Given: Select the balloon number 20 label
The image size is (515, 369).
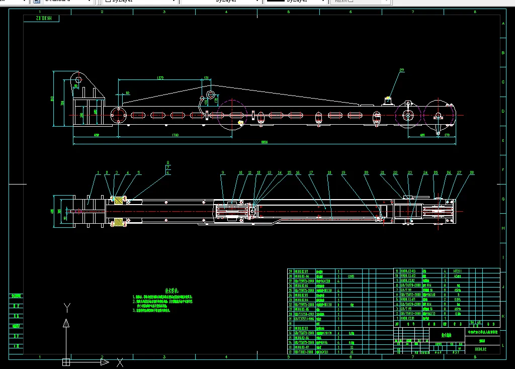Looking at the screenshot, I should pyautogui.click(x=366, y=172).
